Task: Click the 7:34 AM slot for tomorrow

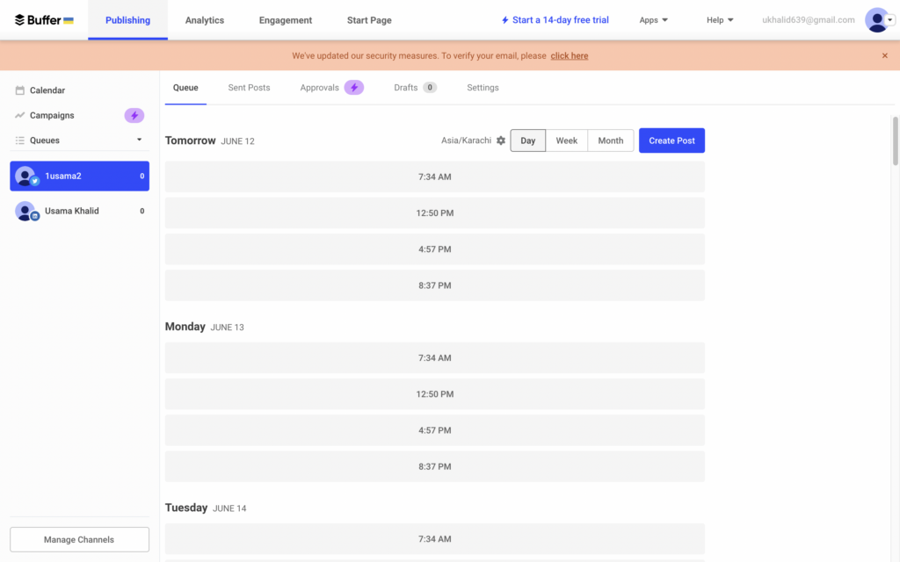Action: click(x=434, y=177)
